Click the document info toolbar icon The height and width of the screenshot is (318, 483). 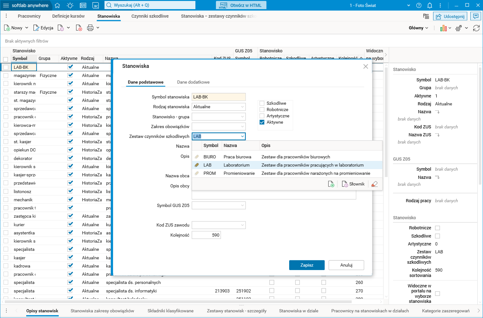61,28
